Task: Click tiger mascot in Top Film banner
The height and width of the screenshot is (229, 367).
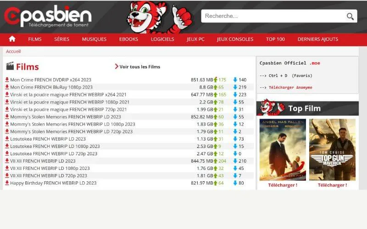Action: pos(272,108)
